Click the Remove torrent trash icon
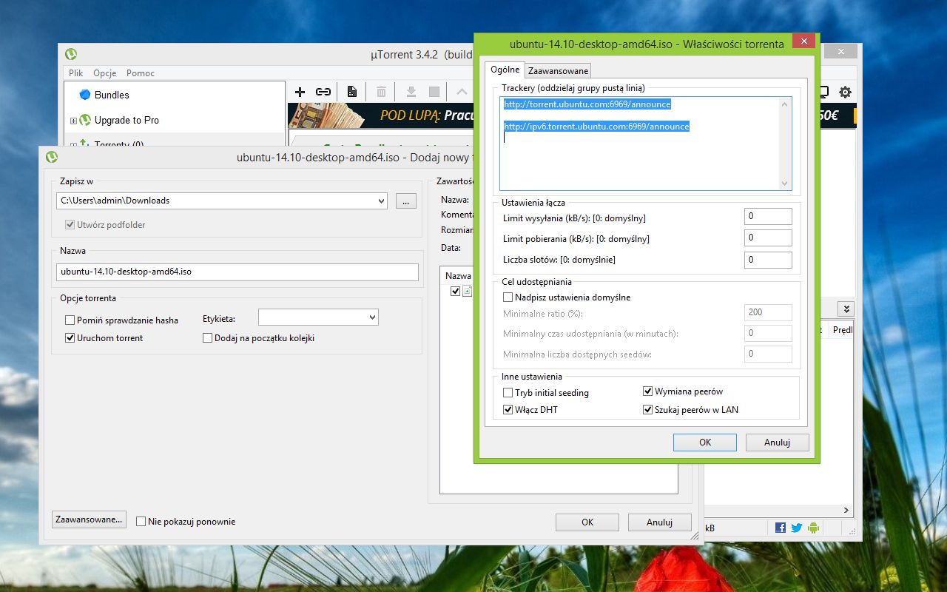The image size is (947, 592). click(381, 92)
